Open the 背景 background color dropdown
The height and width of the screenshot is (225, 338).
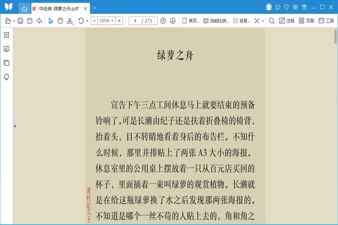[241, 21]
